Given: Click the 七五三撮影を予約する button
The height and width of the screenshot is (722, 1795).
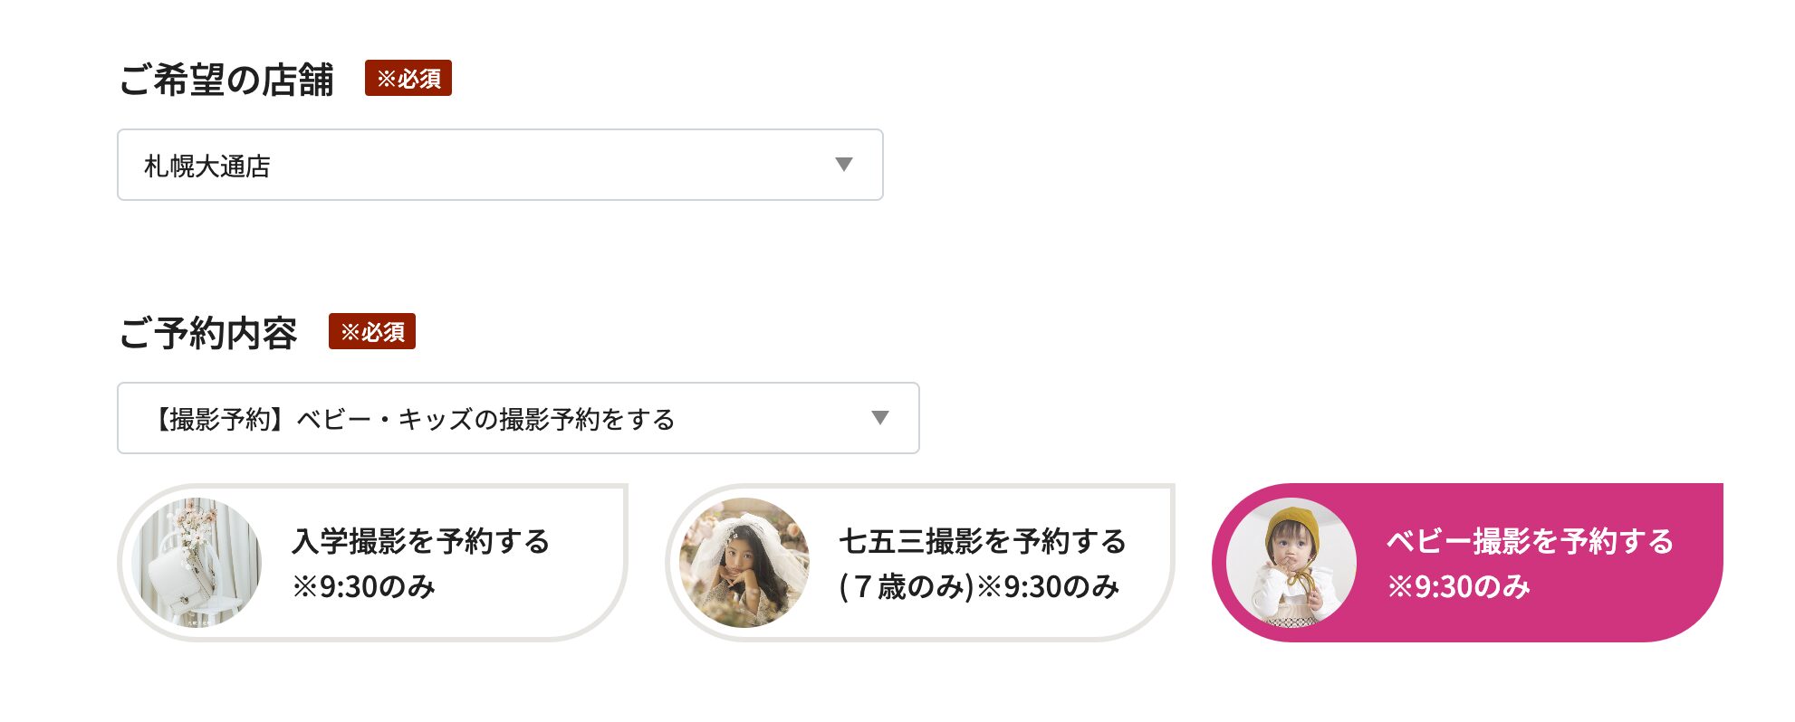Looking at the screenshot, I should (x=982, y=541).
